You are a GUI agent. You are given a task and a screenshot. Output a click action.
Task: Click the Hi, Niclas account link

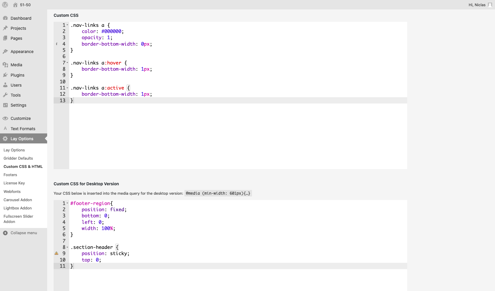[x=476, y=5]
